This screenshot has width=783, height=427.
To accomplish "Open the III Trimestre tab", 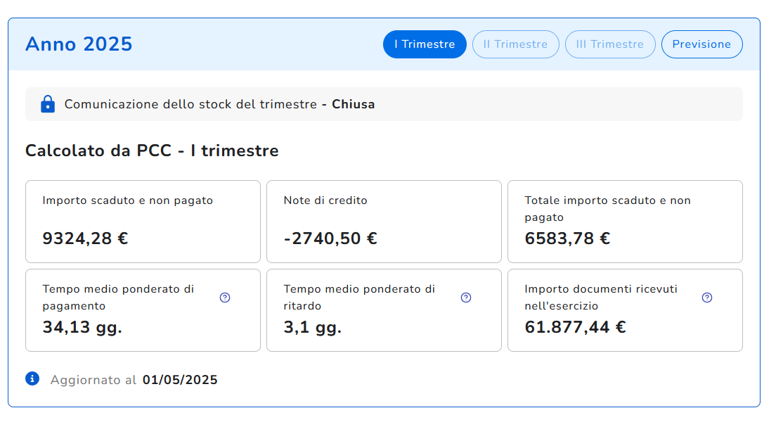I will tap(609, 44).
